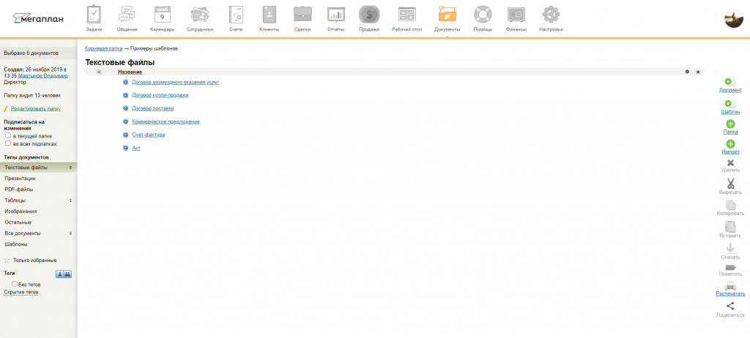Tick the 'Без тегов' checkbox

coord(15,283)
